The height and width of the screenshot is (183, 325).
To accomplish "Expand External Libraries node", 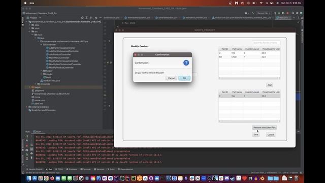I will (x=27, y=107).
